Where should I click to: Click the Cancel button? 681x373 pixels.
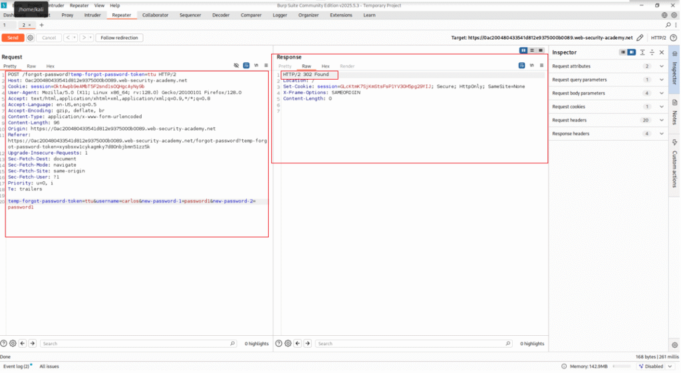(x=49, y=38)
